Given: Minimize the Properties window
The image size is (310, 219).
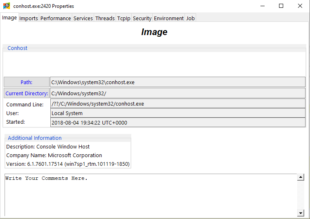Looking at the screenshot, I should pyautogui.click(x=263, y=6).
